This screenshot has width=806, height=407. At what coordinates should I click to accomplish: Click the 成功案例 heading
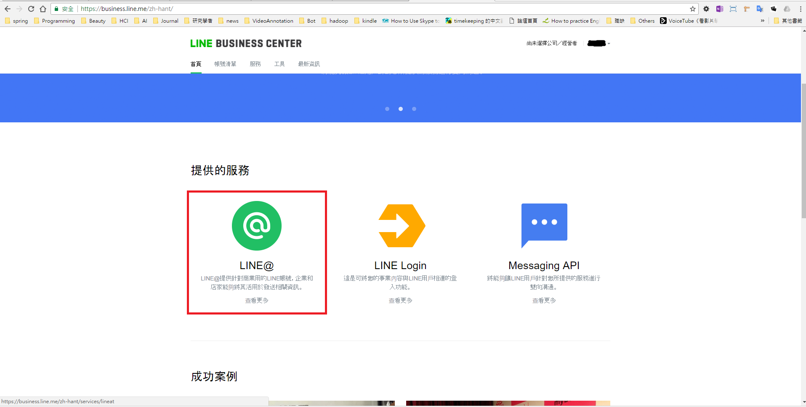(x=214, y=376)
